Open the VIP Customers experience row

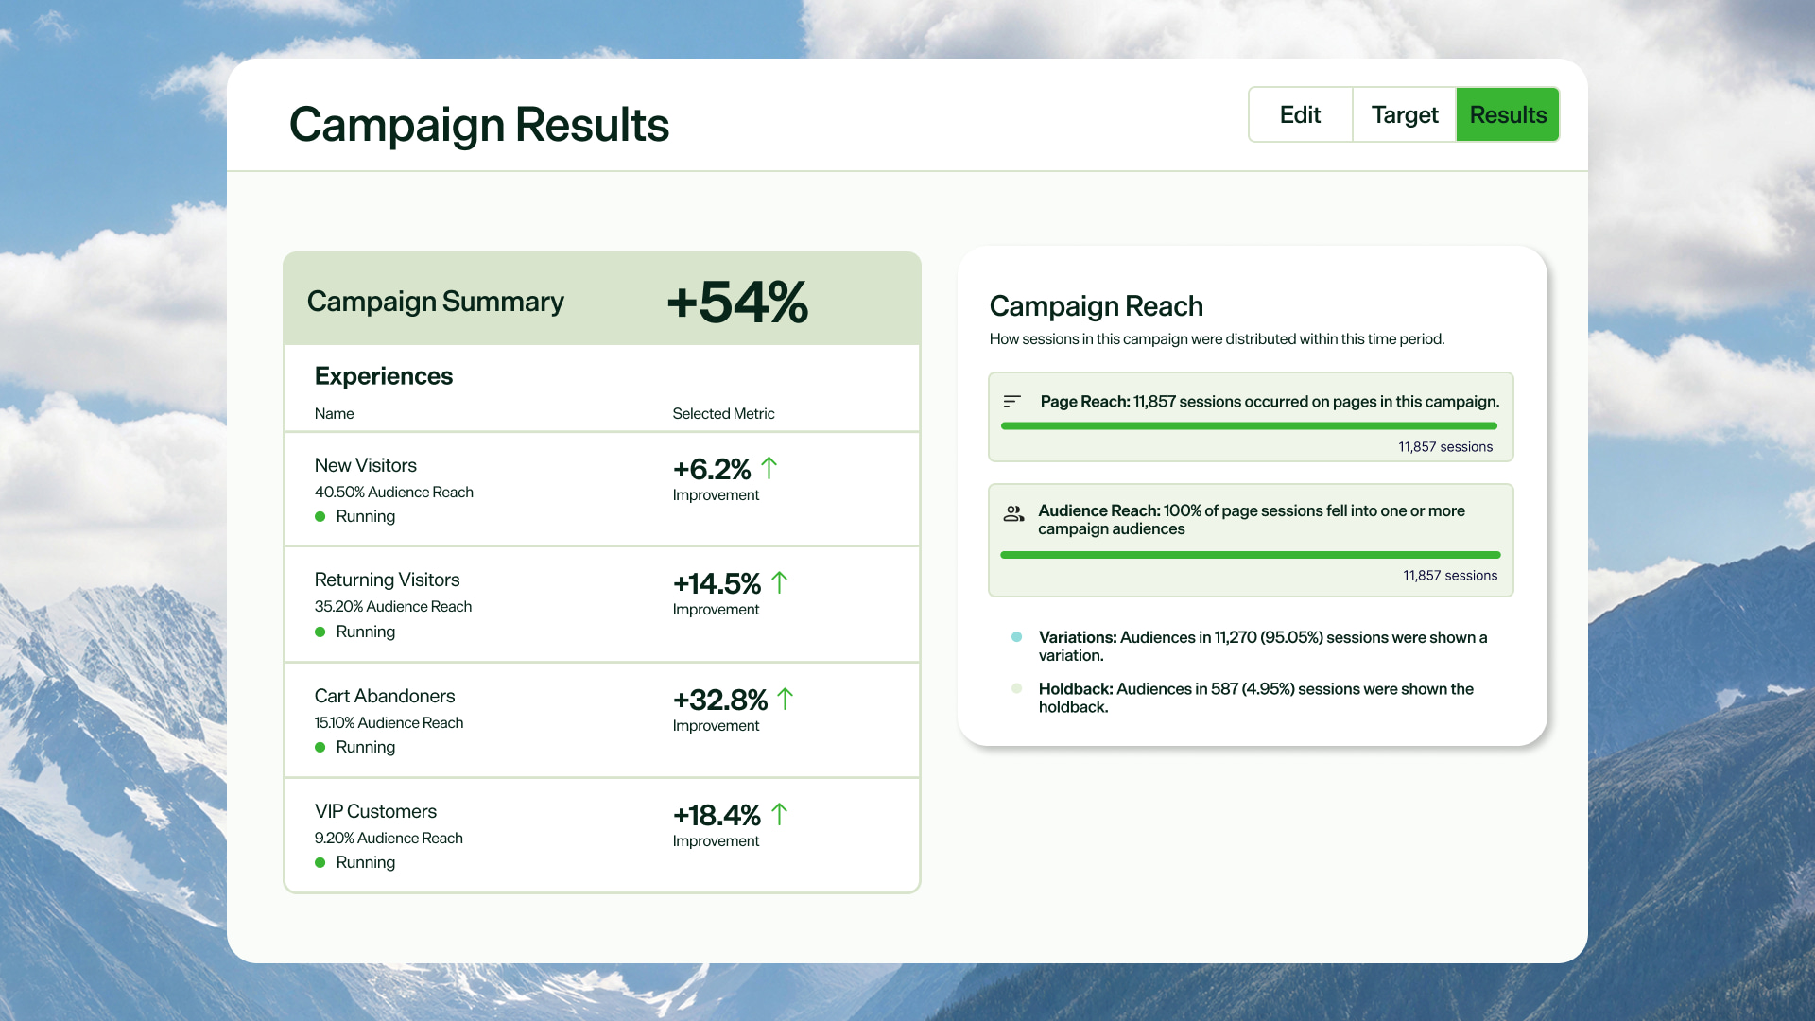[x=602, y=836]
